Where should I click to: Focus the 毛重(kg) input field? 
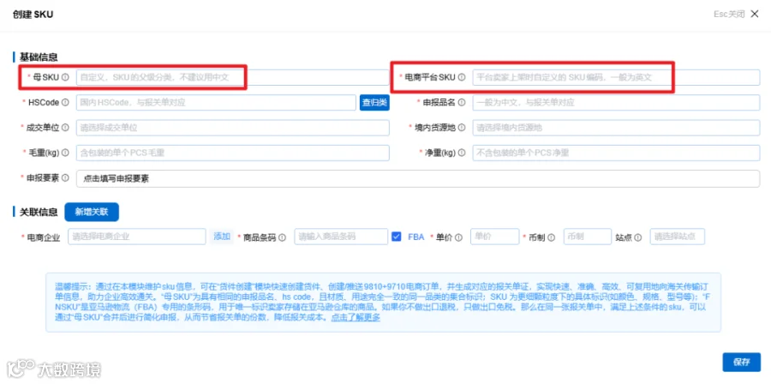232,153
